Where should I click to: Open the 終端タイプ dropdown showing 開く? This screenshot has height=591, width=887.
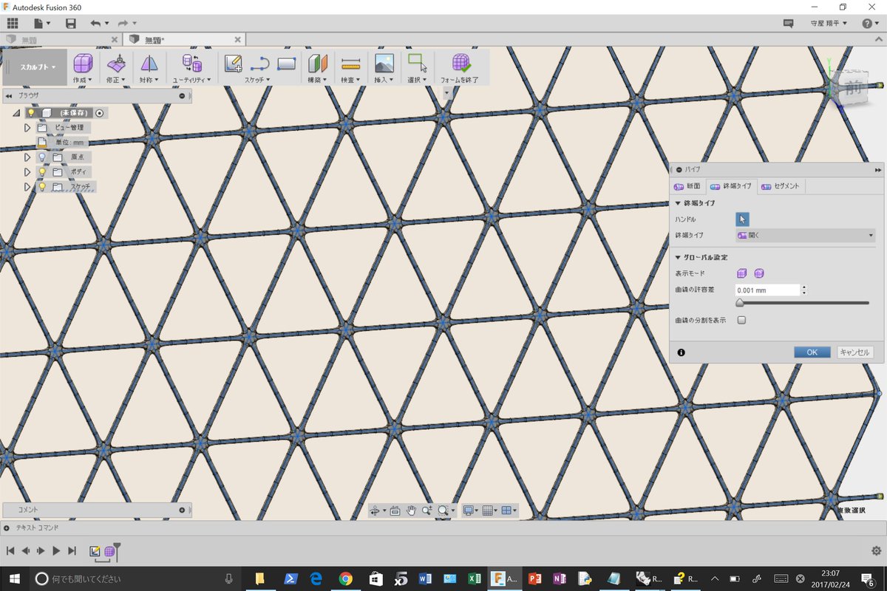click(x=806, y=236)
